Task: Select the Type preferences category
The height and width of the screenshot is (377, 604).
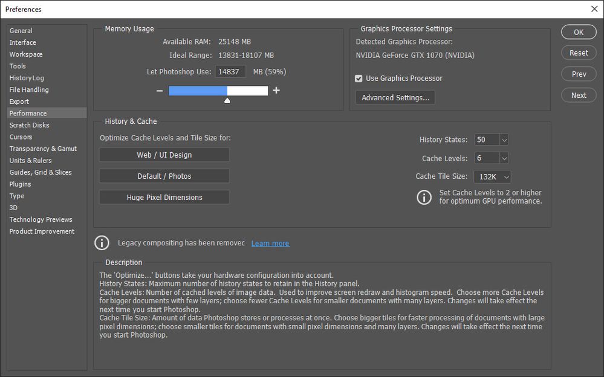Action: click(x=47, y=196)
